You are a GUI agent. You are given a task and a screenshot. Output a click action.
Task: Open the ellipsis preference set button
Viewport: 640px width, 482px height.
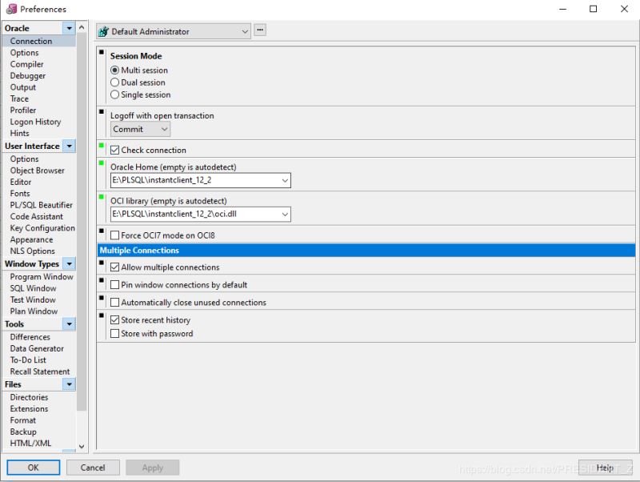pyautogui.click(x=260, y=30)
